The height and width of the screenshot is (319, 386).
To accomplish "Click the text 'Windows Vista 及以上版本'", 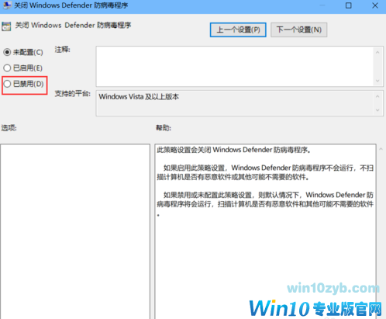I will [x=139, y=97].
